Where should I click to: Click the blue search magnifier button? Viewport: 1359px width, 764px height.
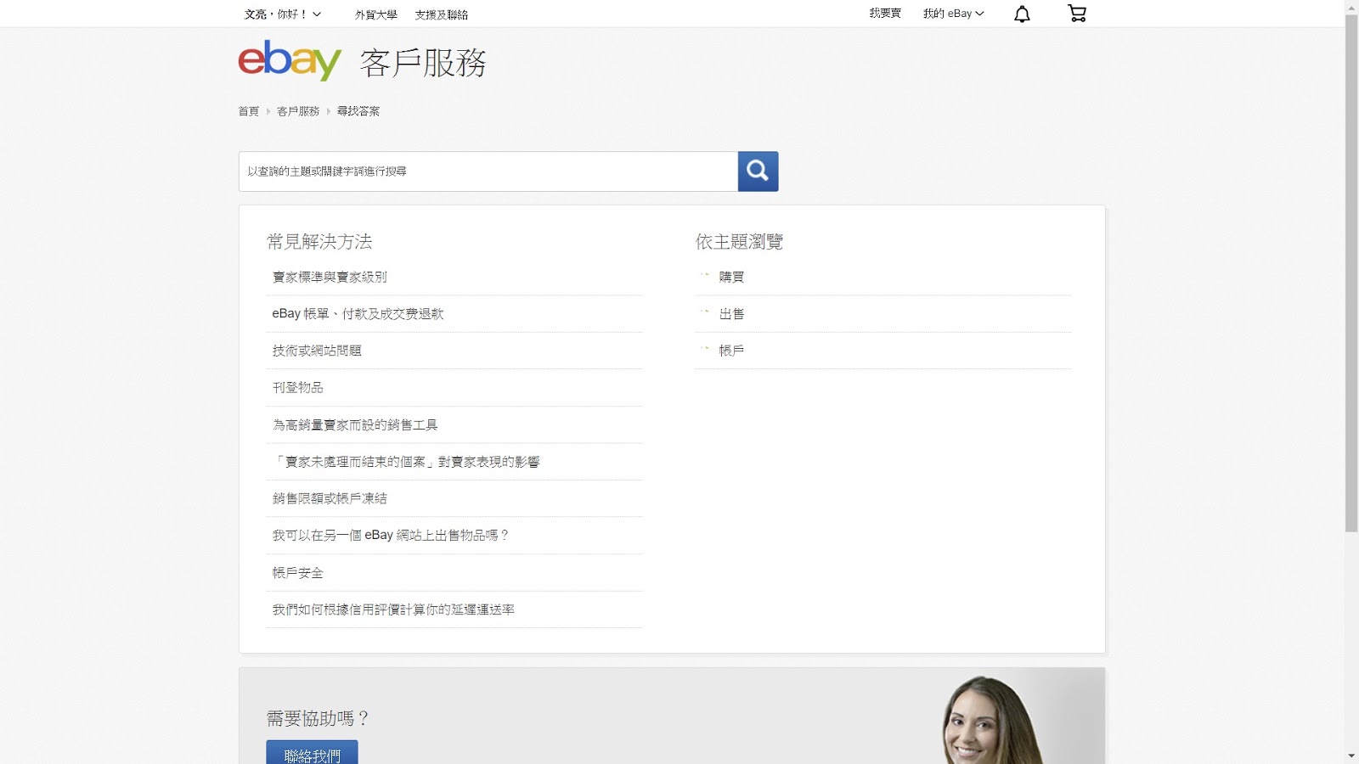pyautogui.click(x=758, y=171)
